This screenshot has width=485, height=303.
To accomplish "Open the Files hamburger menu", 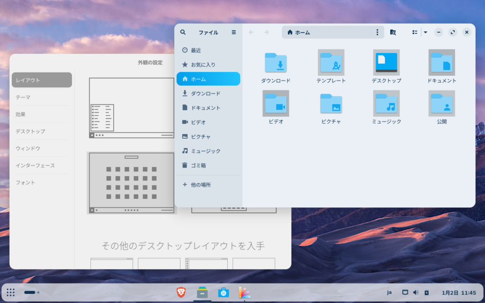I will [x=234, y=32].
